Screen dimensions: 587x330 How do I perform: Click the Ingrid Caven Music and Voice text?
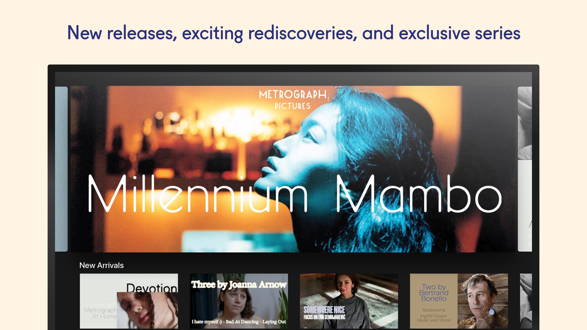434,318
